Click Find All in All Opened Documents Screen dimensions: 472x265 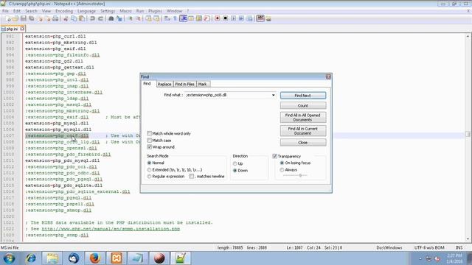tap(303, 118)
